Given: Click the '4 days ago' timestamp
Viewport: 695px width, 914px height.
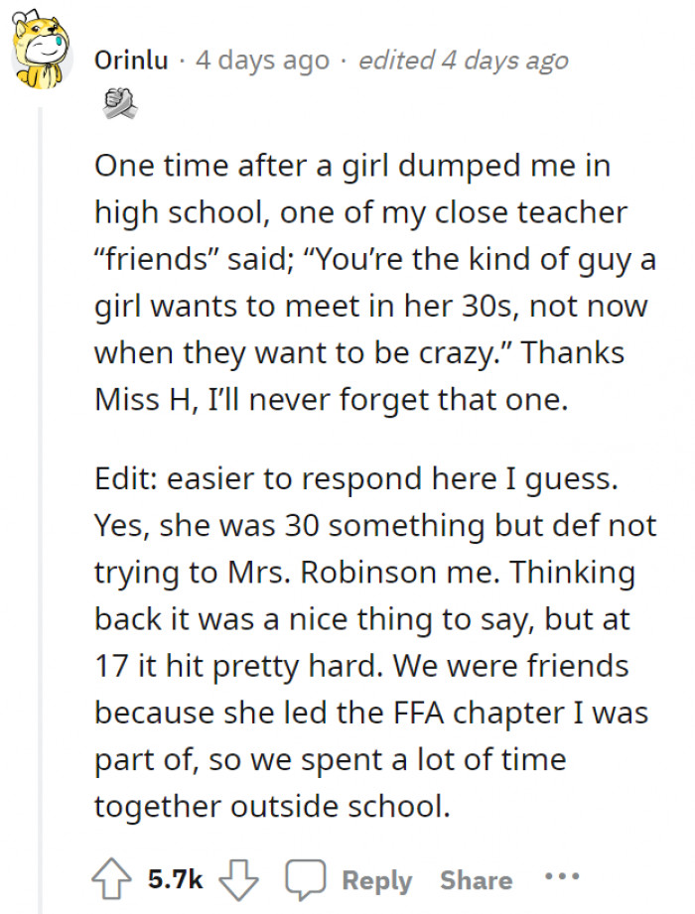Looking at the screenshot, I should [x=261, y=60].
